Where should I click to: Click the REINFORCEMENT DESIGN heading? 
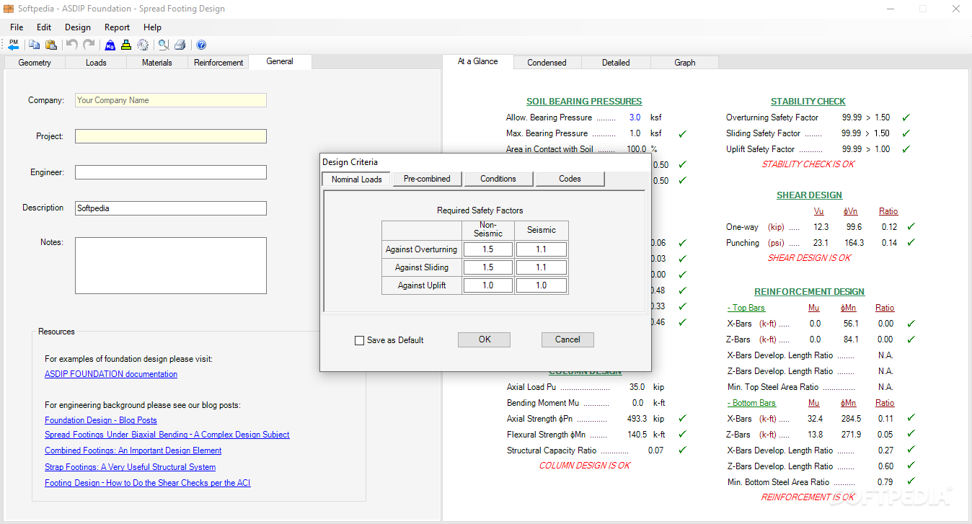(x=809, y=292)
